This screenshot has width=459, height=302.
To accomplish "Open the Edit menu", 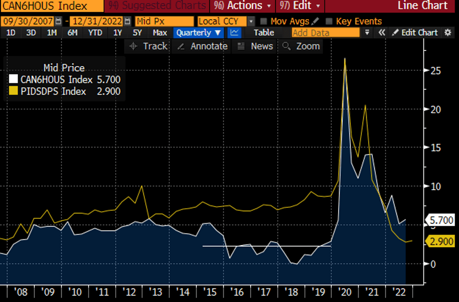I will (300, 6).
